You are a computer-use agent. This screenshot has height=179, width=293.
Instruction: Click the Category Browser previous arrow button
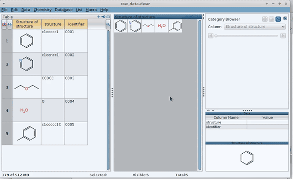pos(210,36)
